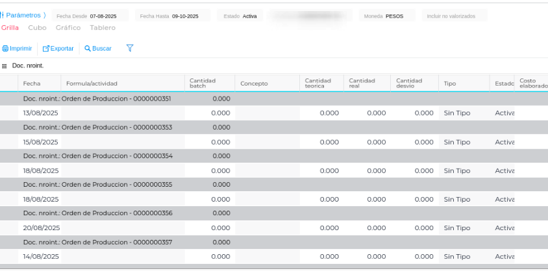Sort by Cantidad batch column header
548x271 pixels.
pyautogui.click(x=203, y=84)
